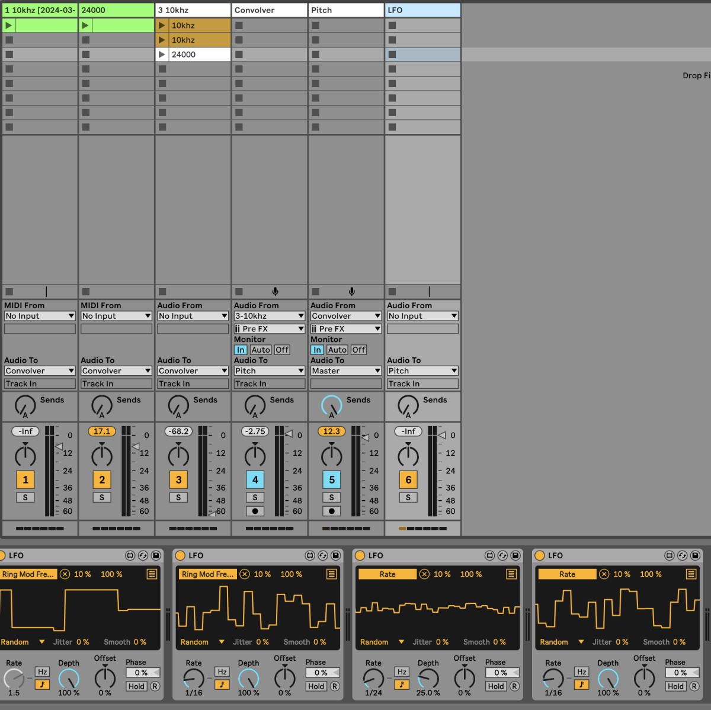Open the Random waveform dropdown on the rate-1.5 LFO
The image size is (711, 710).
tap(23, 642)
